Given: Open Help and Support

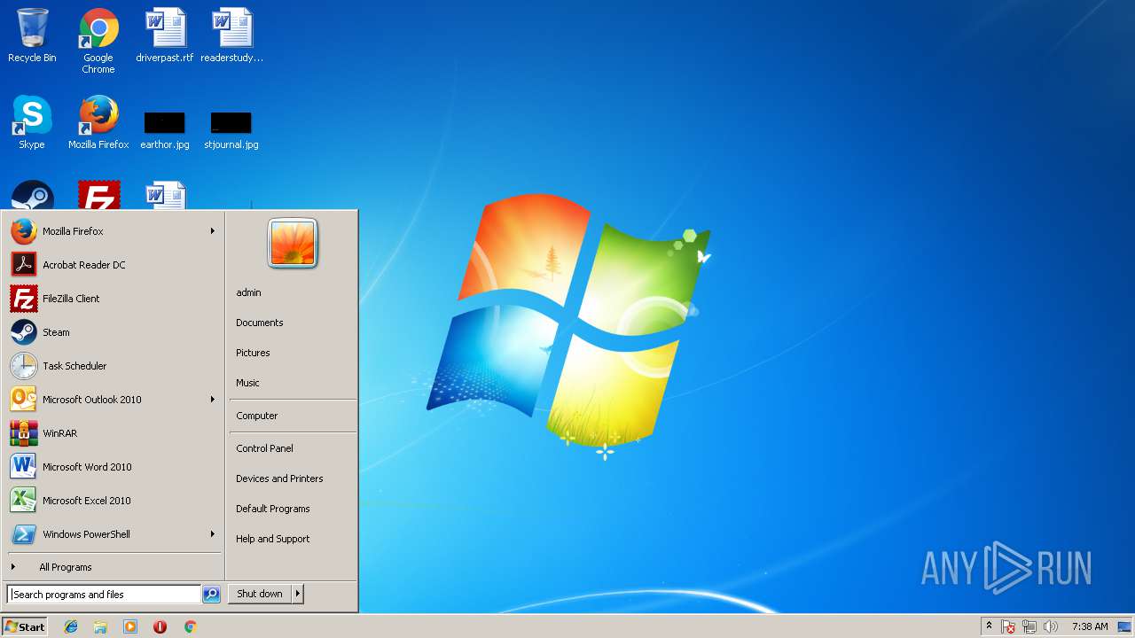Looking at the screenshot, I should pos(293,539).
